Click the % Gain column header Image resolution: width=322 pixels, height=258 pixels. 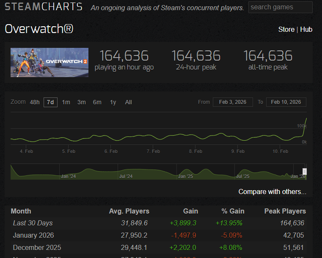click(233, 211)
